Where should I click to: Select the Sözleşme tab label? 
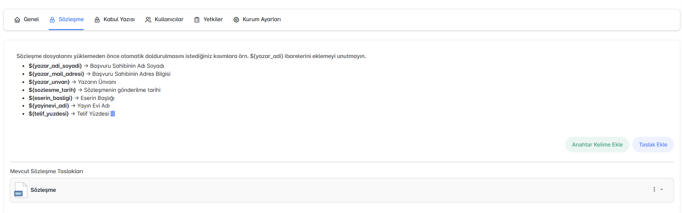pos(71,19)
